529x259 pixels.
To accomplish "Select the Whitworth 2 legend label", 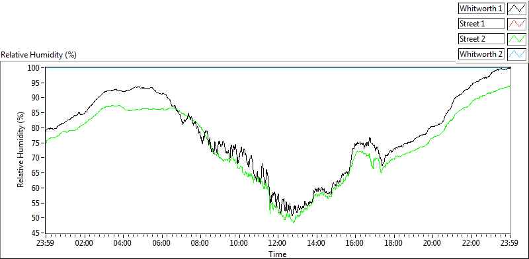I will [481, 54].
